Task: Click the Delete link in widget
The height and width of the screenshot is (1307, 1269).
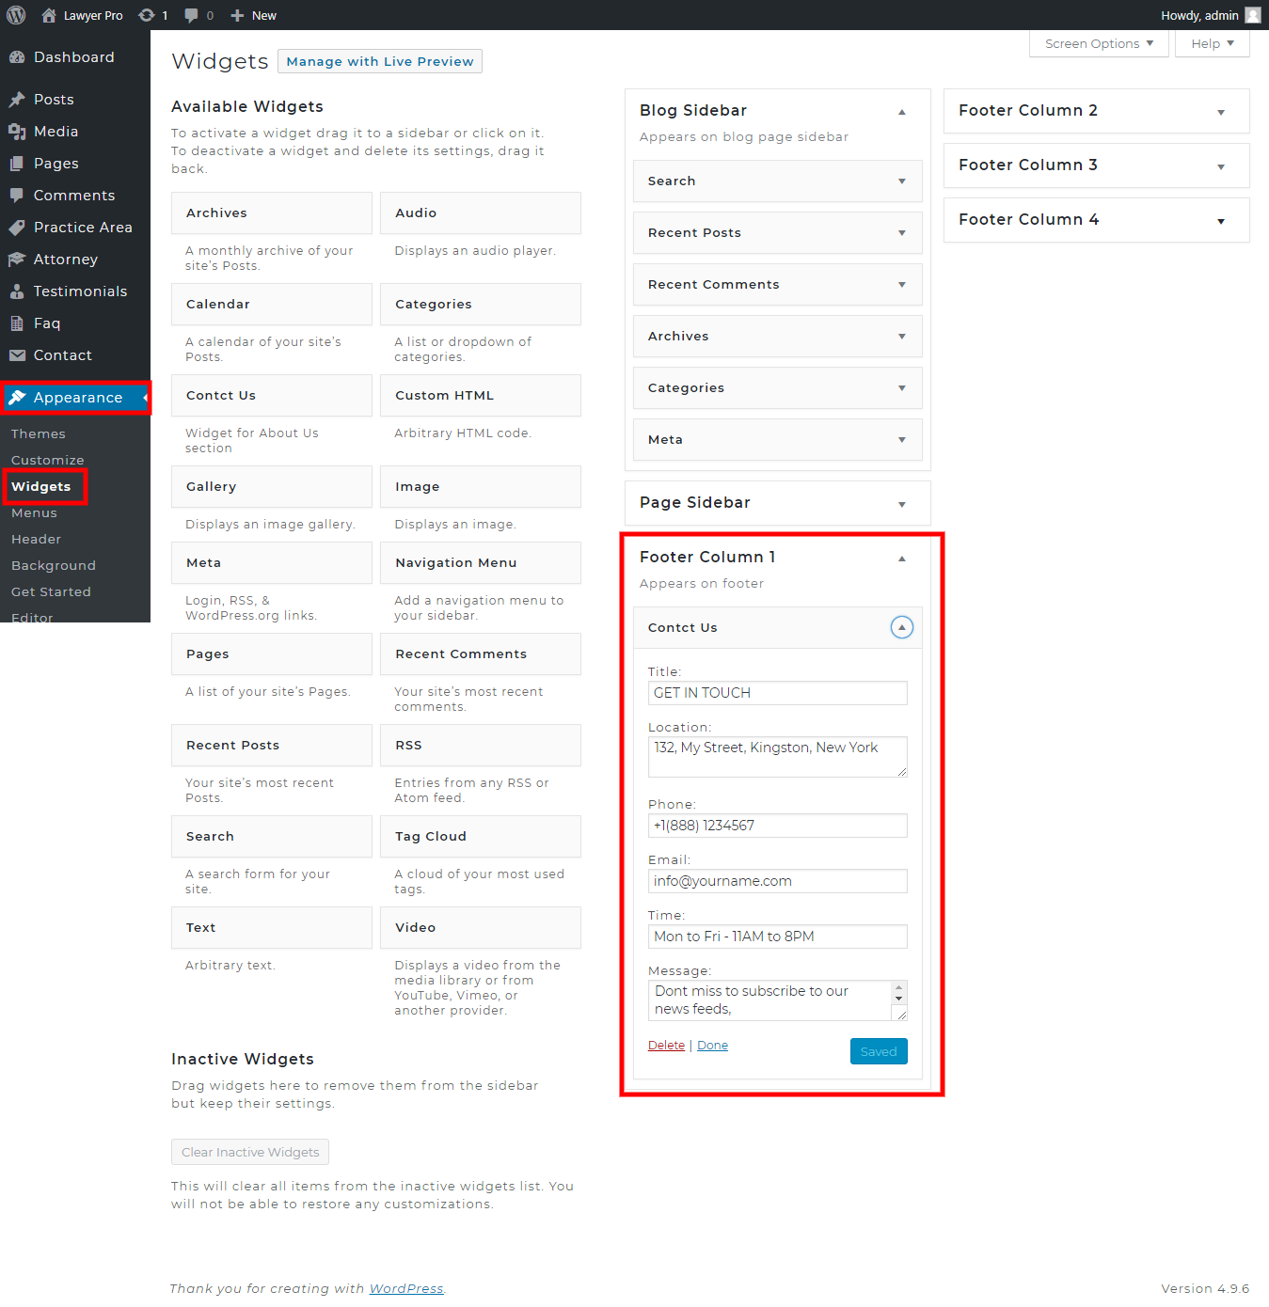Action: 666,1046
